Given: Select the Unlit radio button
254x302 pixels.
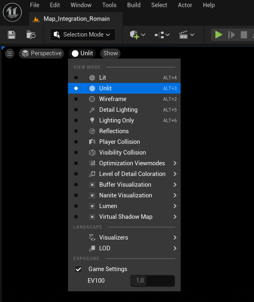Looking at the screenshot, I should [x=76, y=88].
